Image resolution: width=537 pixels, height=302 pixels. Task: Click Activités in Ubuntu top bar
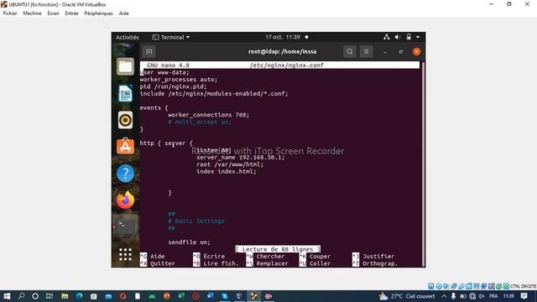pos(128,37)
